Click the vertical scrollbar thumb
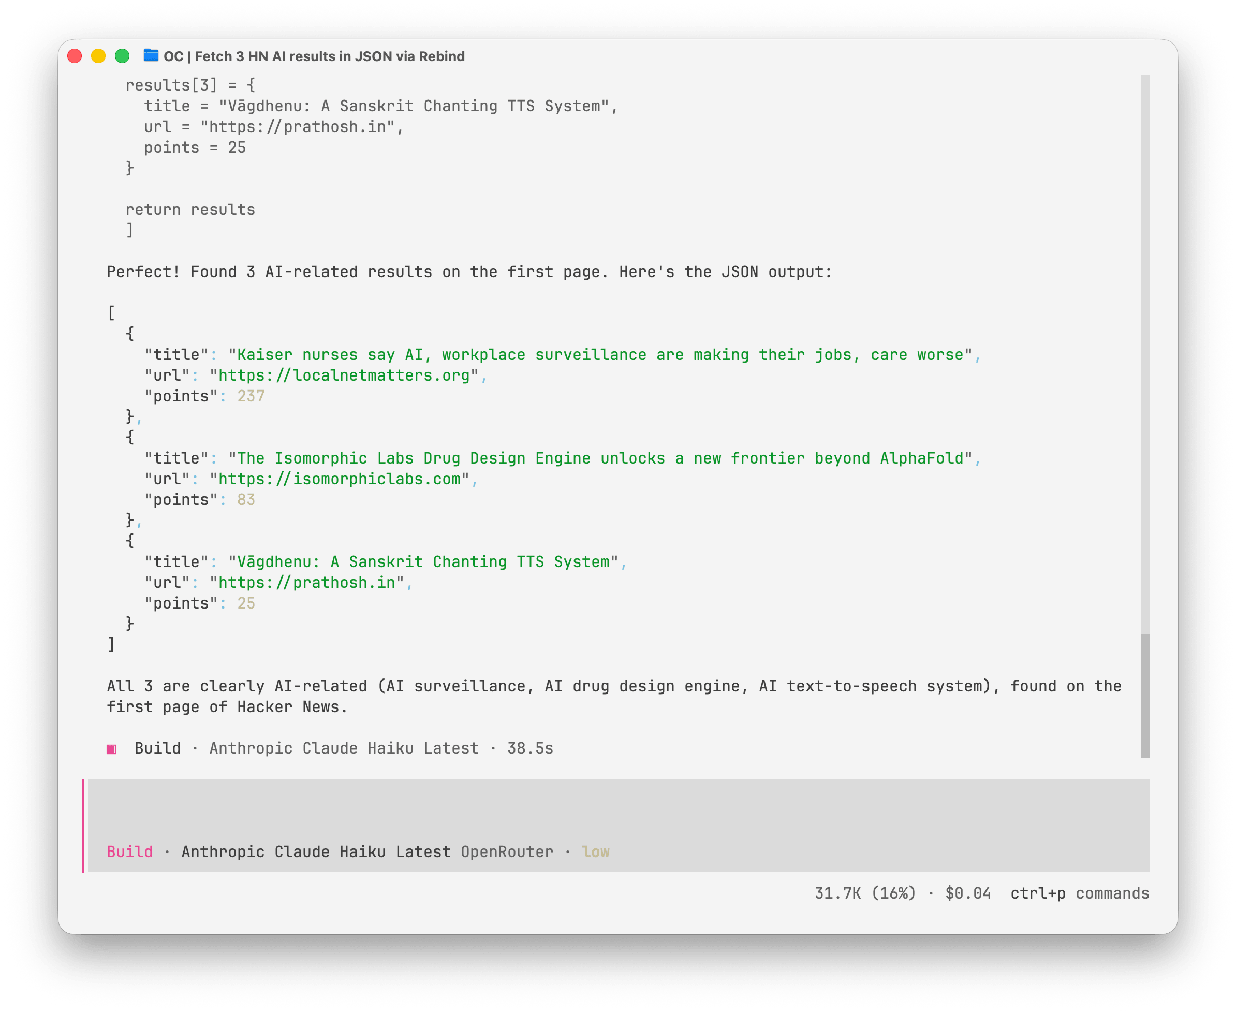Screen dimensions: 1236x1011 click(1144, 696)
